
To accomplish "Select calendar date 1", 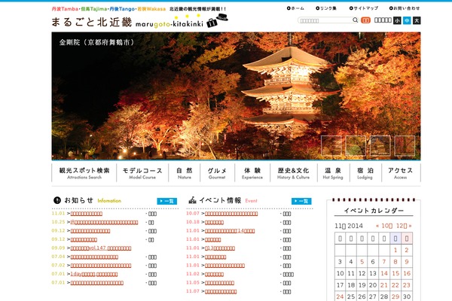I will tap(395, 250).
